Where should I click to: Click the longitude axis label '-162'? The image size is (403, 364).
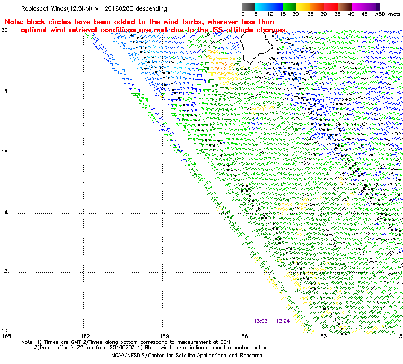pos(84,336)
